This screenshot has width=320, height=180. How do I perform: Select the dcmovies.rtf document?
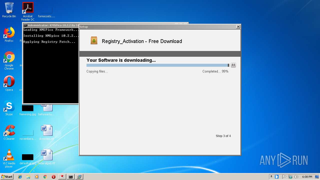tap(46, 132)
